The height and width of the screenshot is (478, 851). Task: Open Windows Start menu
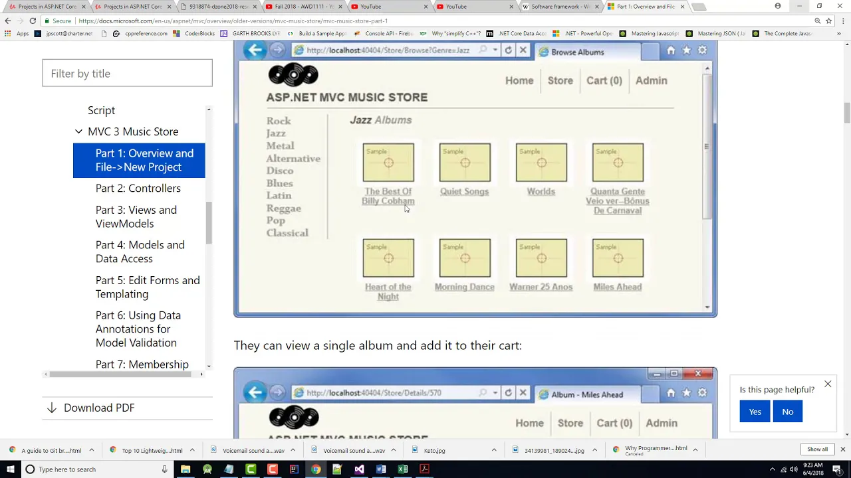point(11,469)
